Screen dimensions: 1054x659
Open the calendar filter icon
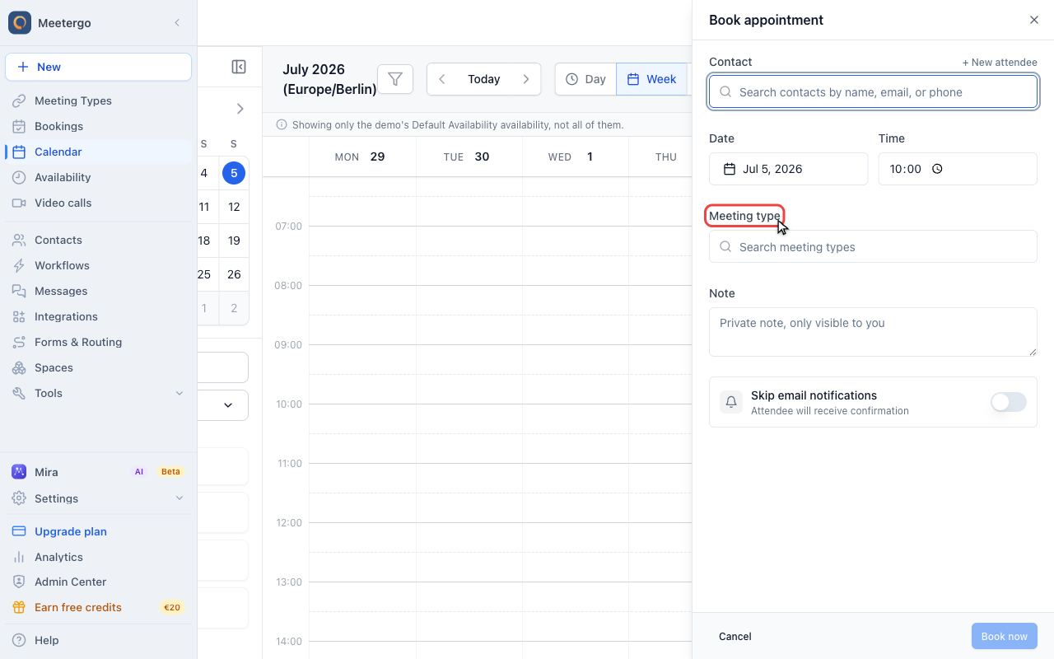point(395,79)
